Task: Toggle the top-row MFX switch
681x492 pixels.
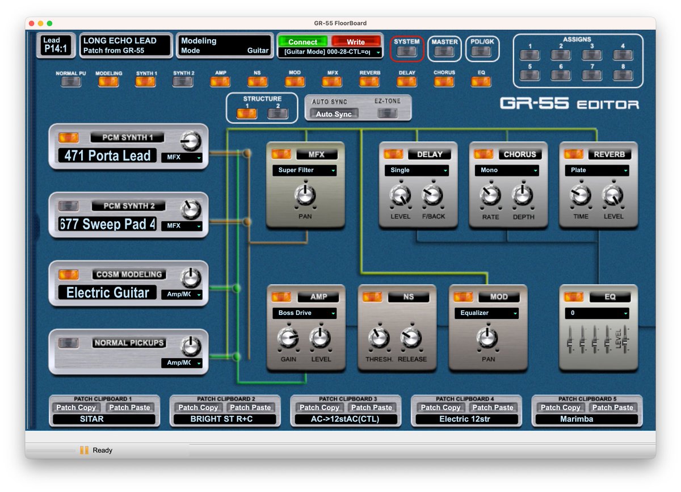Action: (332, 81)
